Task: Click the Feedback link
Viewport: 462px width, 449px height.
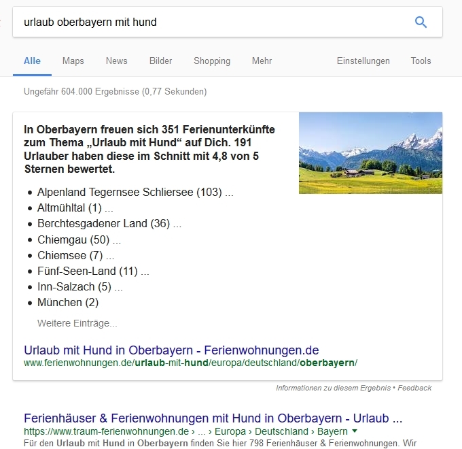Action: (414, 388)
